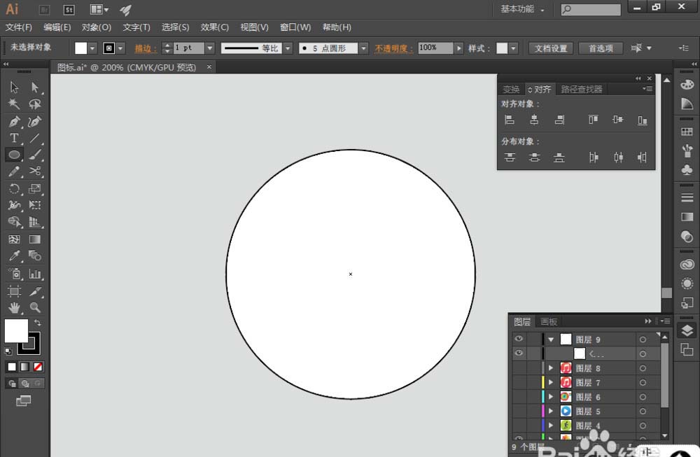The height and width of the screenshot is (457, 700).
Task: Select the Zoom magnifier tool
Action: (35, 307)
